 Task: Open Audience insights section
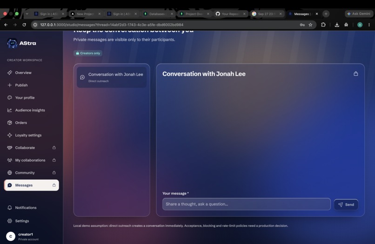(x=30, y=110)
